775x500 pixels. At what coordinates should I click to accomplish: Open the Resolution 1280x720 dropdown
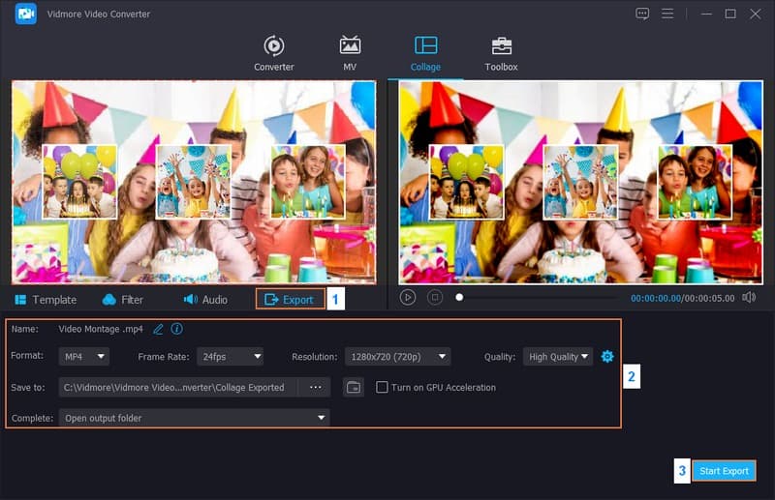(x=397, y=357)
